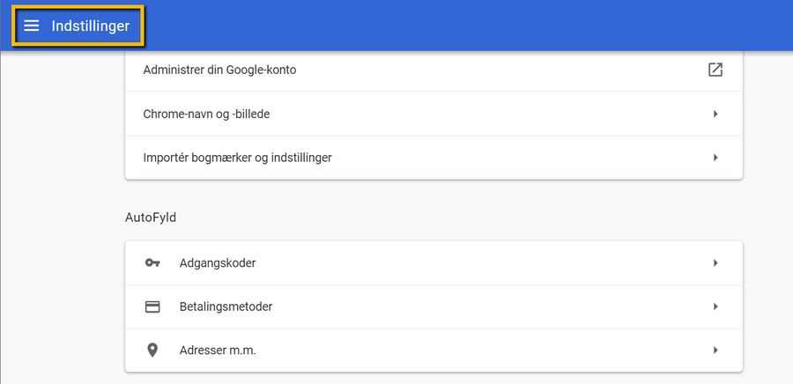Select Importér bogmærker og indstillinger
Viewport: 793px width, 384px height.
(434, 158)
